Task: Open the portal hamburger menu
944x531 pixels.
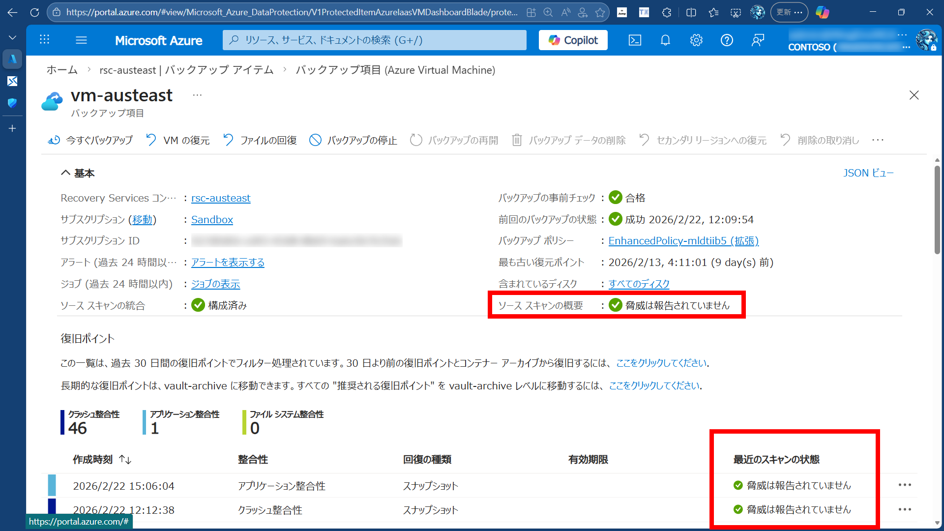Action: click(x=82, y=40)
